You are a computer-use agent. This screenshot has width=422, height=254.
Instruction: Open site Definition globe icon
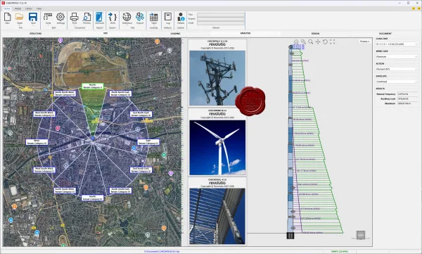(127, 18)
